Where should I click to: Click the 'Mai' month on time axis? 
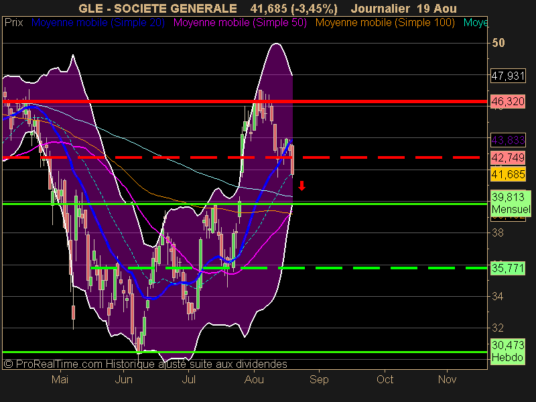pos(60,379)
